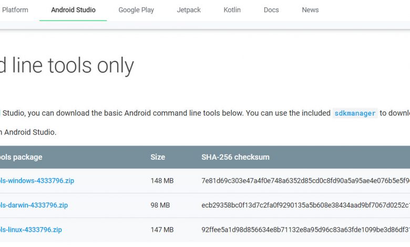
Task: Click the Darwin checksum starting with ecb29358
Action: [305, 205]
